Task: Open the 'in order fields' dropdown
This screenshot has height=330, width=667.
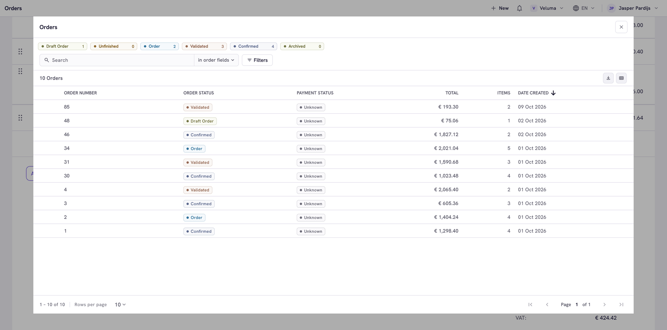Action: pos(216,60)
